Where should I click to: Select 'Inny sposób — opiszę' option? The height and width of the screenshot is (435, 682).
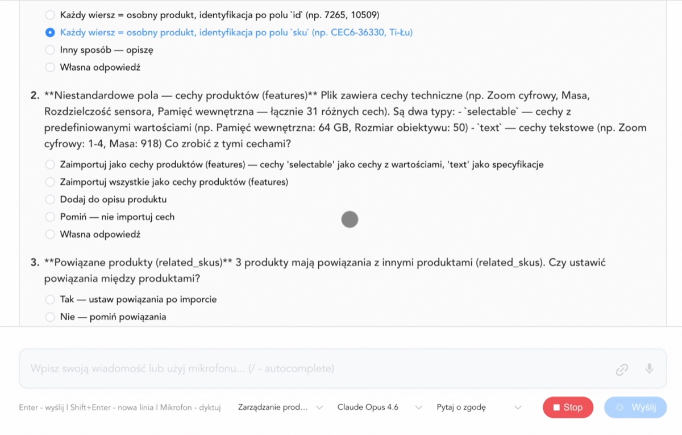point(49,49)
